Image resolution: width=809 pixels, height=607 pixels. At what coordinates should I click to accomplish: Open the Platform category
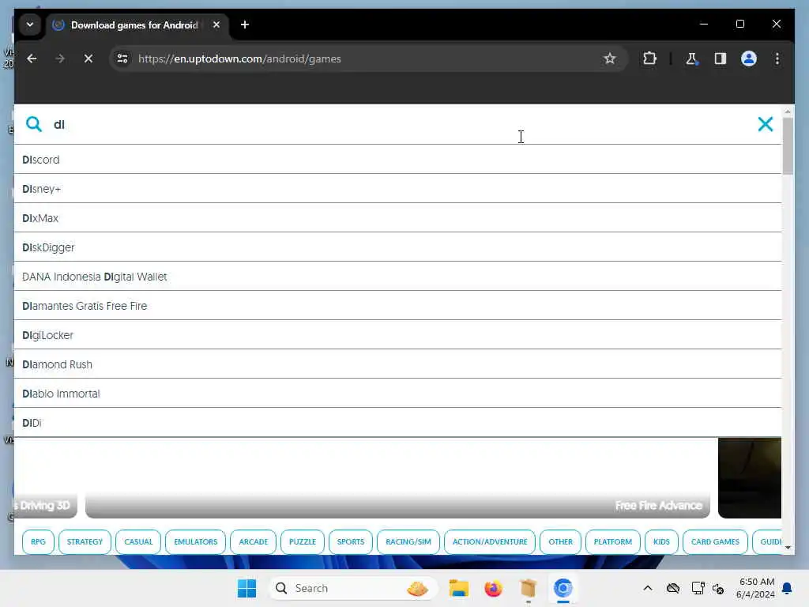[613, 541]
